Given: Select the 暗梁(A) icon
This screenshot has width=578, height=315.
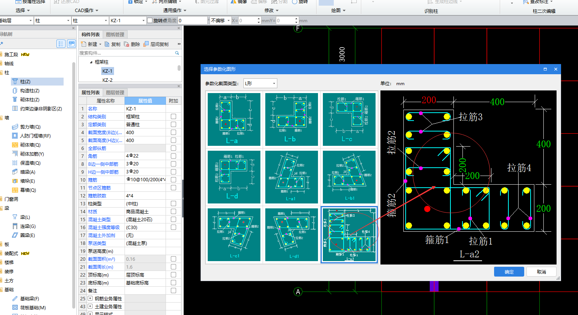Looking at the screenshot, I should point(15,172).
